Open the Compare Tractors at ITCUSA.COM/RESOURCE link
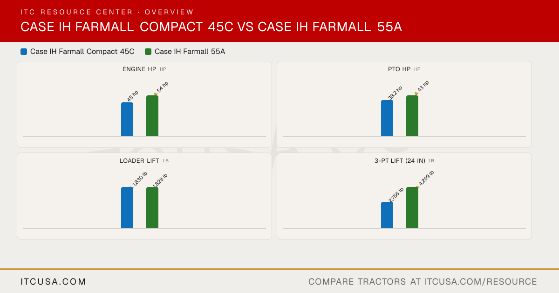 423,282
